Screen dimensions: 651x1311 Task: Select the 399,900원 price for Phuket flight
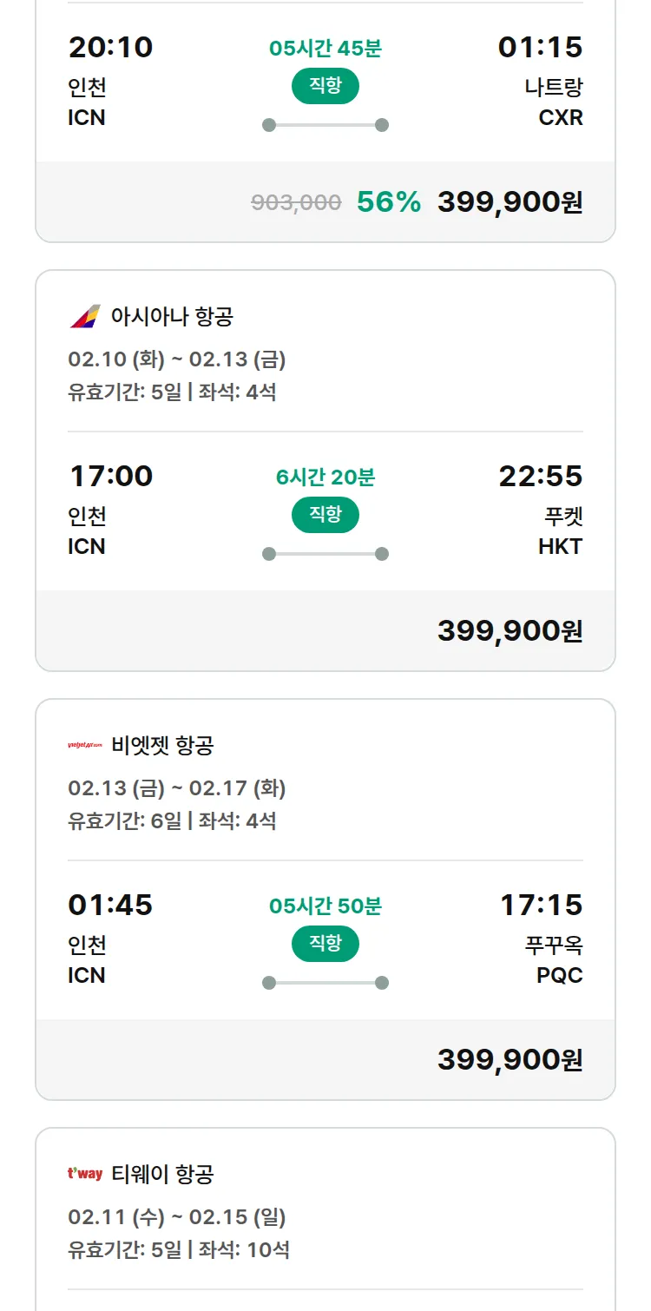tap(510, 630)
